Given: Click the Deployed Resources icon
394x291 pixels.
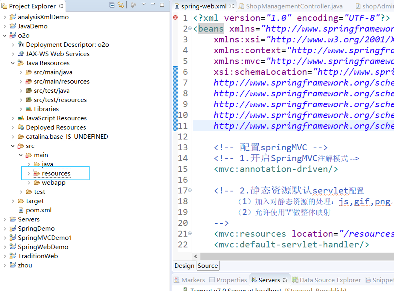Looking at the screenshot, I should pos(21,127).
